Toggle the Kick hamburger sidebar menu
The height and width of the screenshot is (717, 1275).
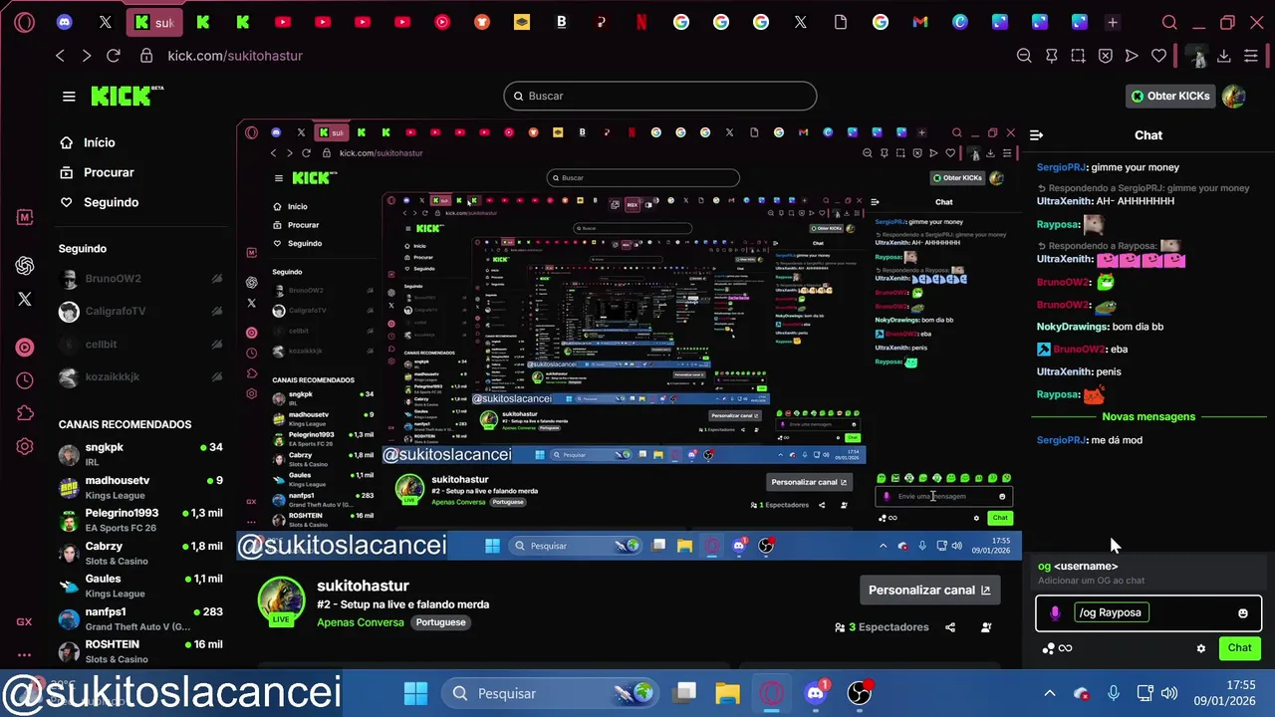(x=69, y=96)
